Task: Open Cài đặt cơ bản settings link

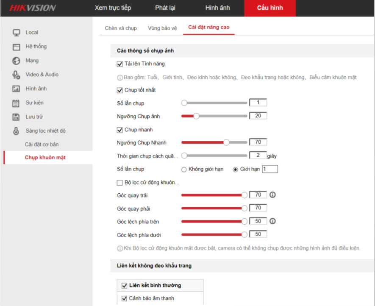Action: 42,145
